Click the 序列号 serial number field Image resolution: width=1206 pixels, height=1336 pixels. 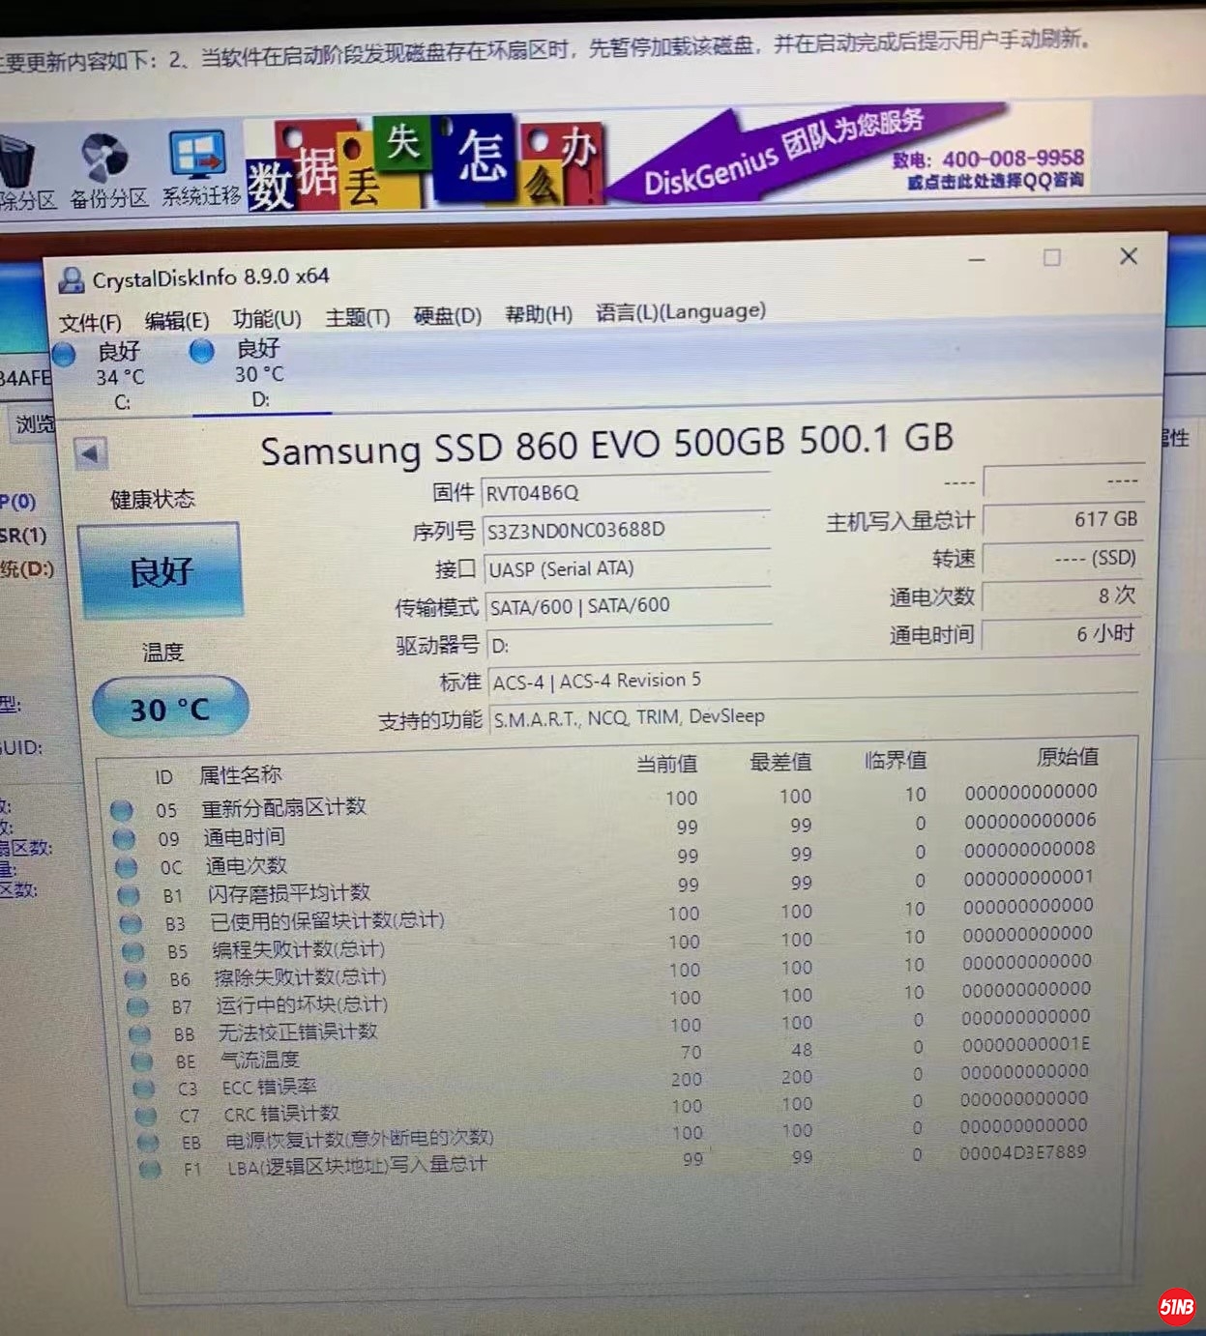(627, 530)
